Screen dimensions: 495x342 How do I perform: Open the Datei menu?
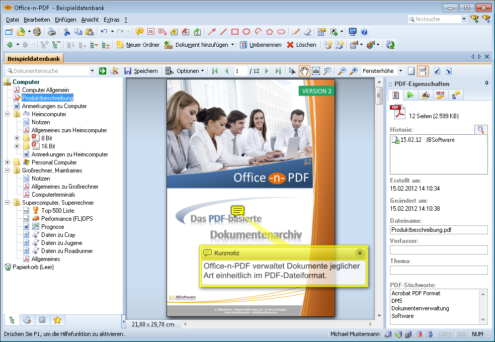(x=12, y=20)
